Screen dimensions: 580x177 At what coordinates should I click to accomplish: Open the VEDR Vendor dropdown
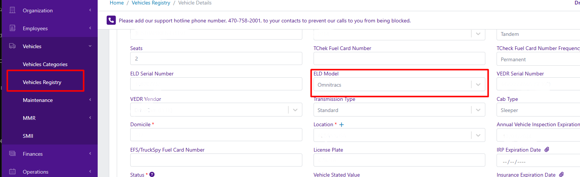click(x=216, y=110)
